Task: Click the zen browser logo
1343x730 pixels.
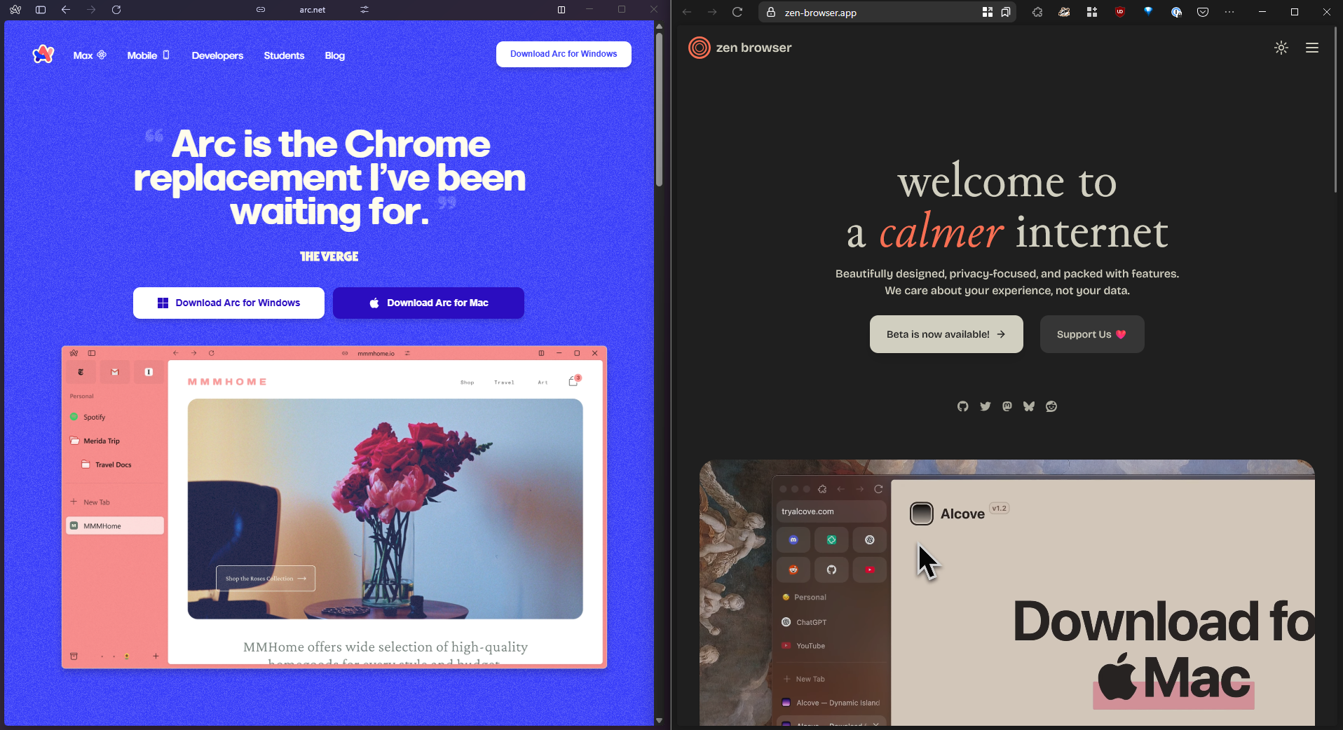Action: pos(740,48)
